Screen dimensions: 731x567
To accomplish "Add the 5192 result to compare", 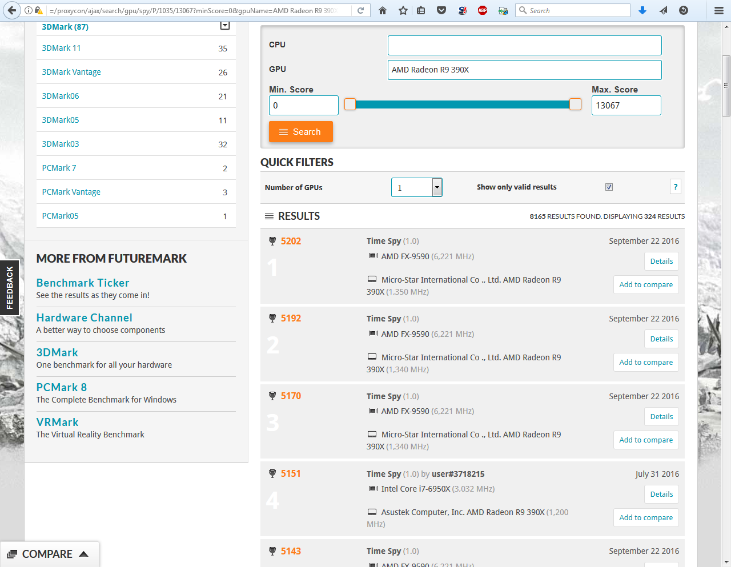I will (x=646, y=363).
